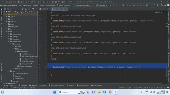
Task: Open the device selector dropdown
Action: click(83, 5)
